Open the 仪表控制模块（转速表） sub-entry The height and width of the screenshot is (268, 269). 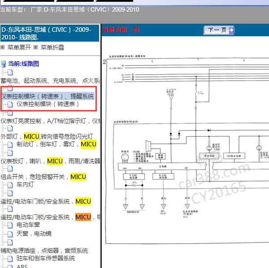(x=48, y=104)
